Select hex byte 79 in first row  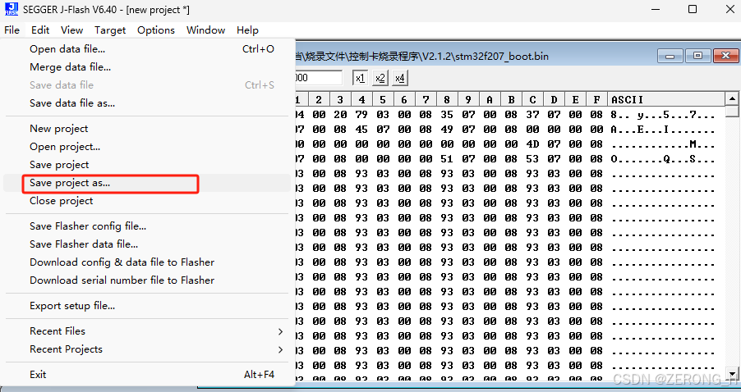tap(361, 115)
